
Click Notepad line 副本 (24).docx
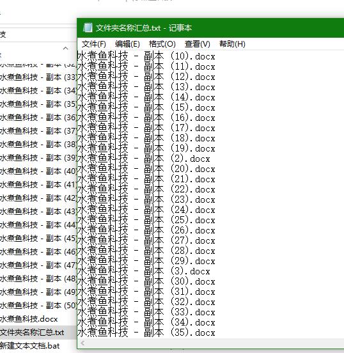point(146,210)
